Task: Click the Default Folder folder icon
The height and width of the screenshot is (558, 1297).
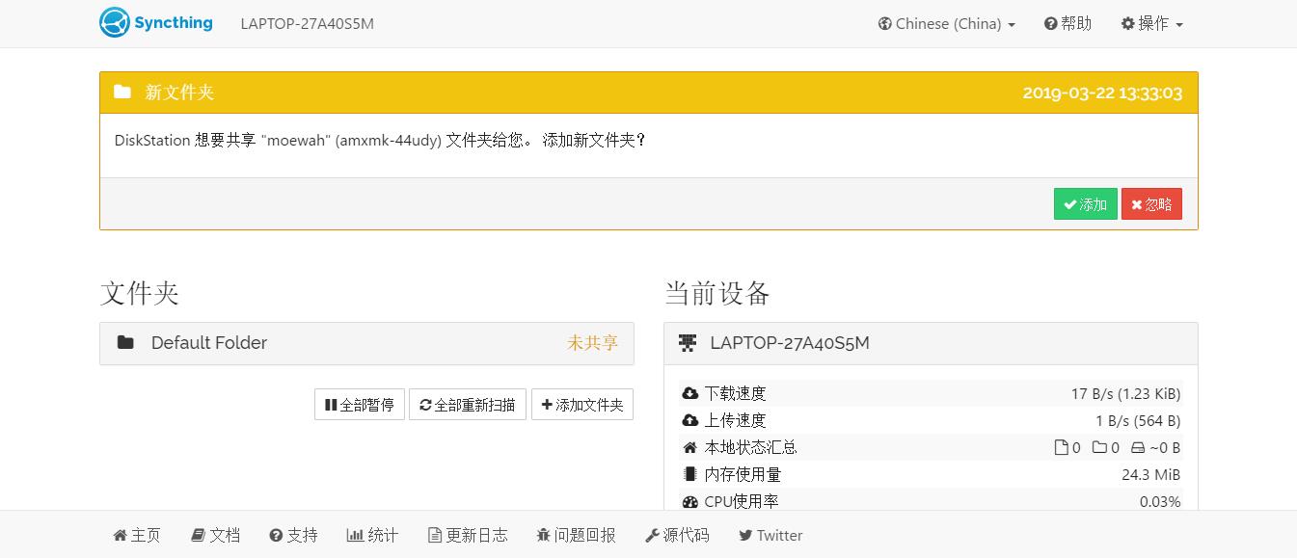Action: 125,343
